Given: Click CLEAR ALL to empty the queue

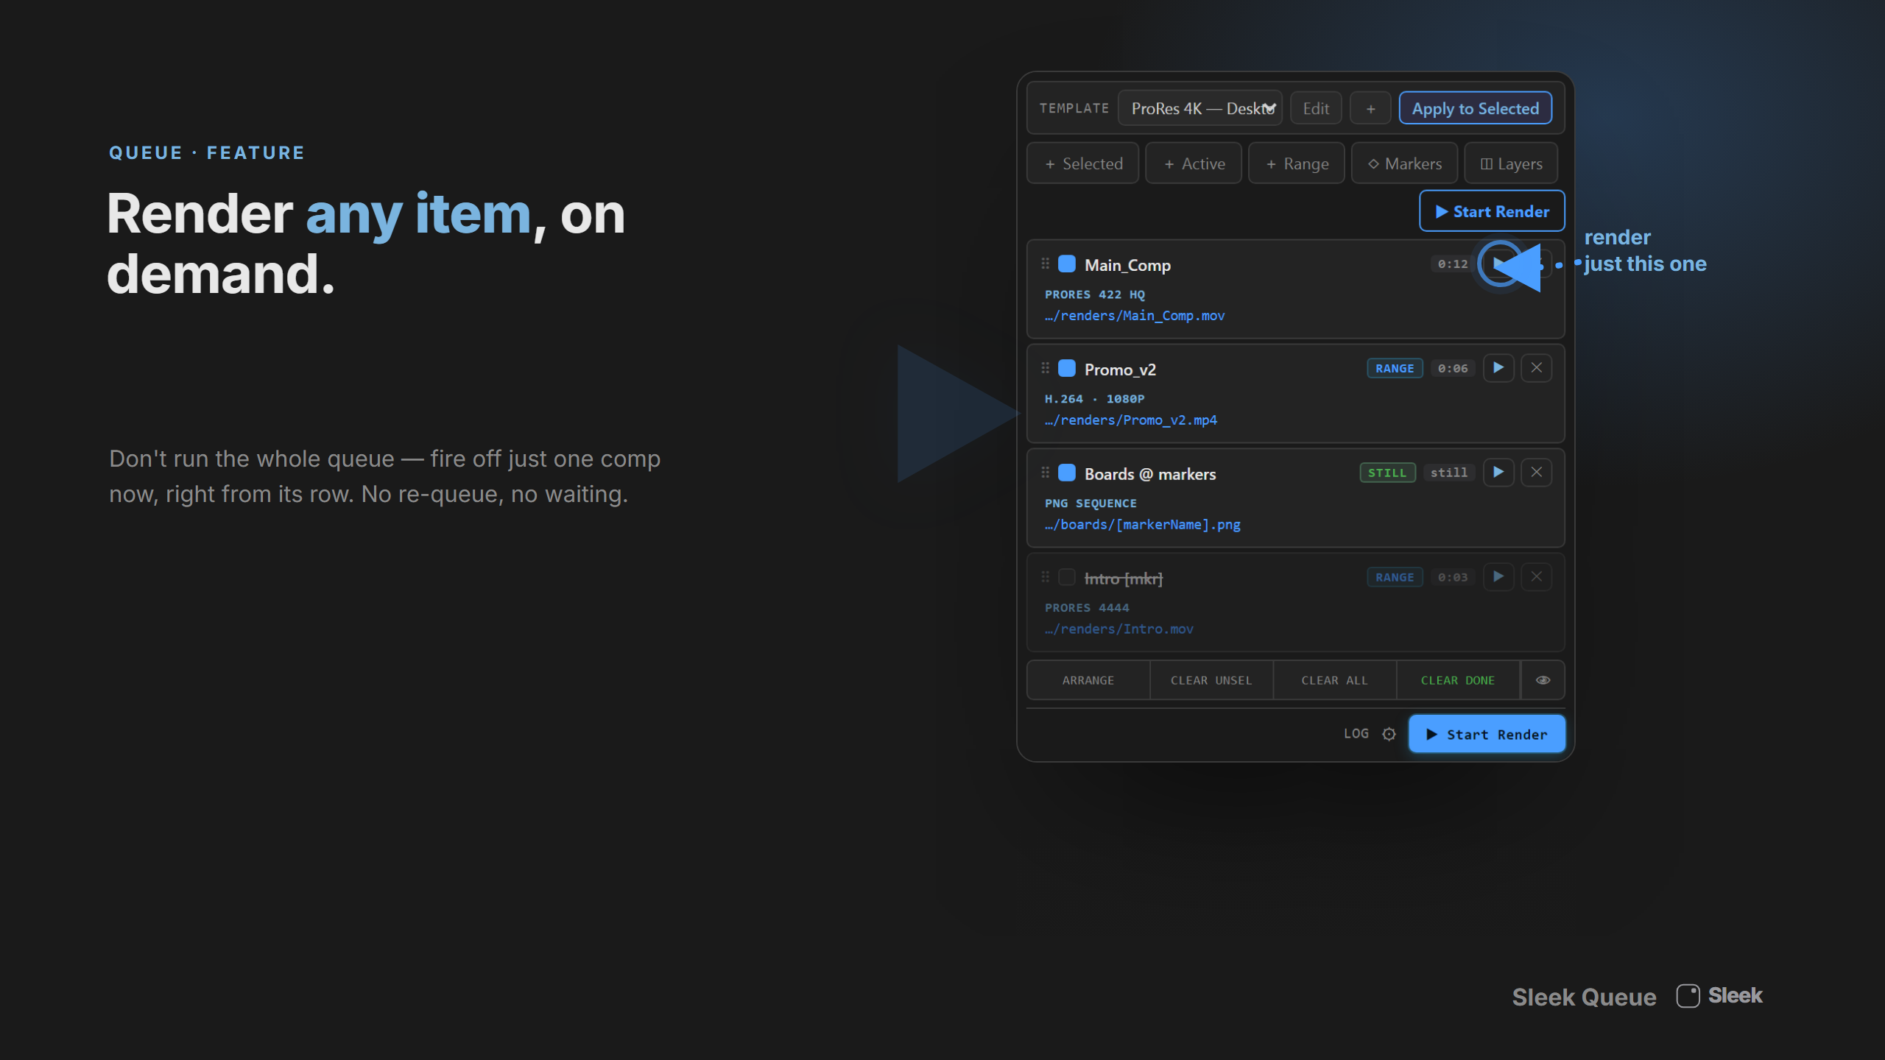Looking at the screenshot, I should coord(1334,680).
